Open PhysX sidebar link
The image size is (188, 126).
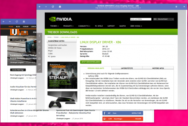click(50, 51)
